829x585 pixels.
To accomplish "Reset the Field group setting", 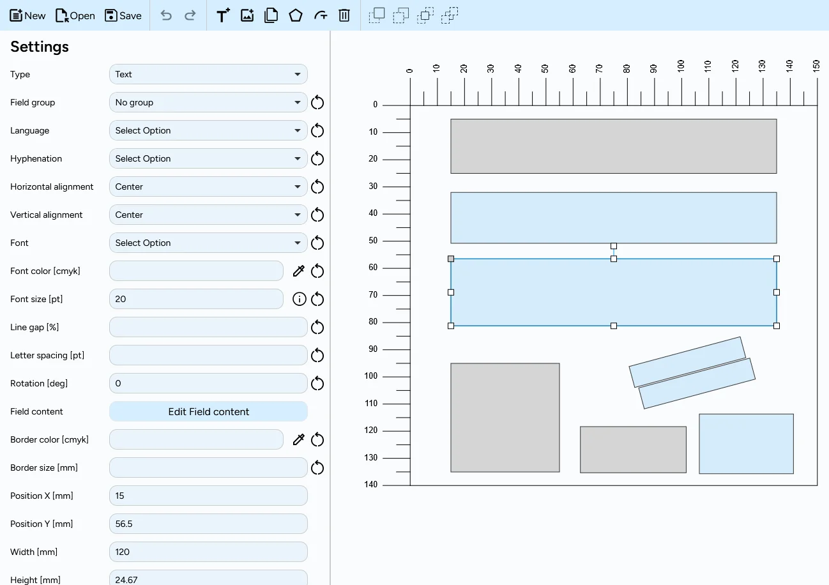I will tap(317, 103).
